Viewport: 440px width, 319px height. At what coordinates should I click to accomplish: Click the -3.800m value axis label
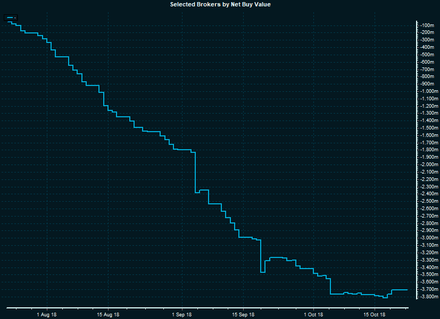pyautogui.click(x=428, y=296)
